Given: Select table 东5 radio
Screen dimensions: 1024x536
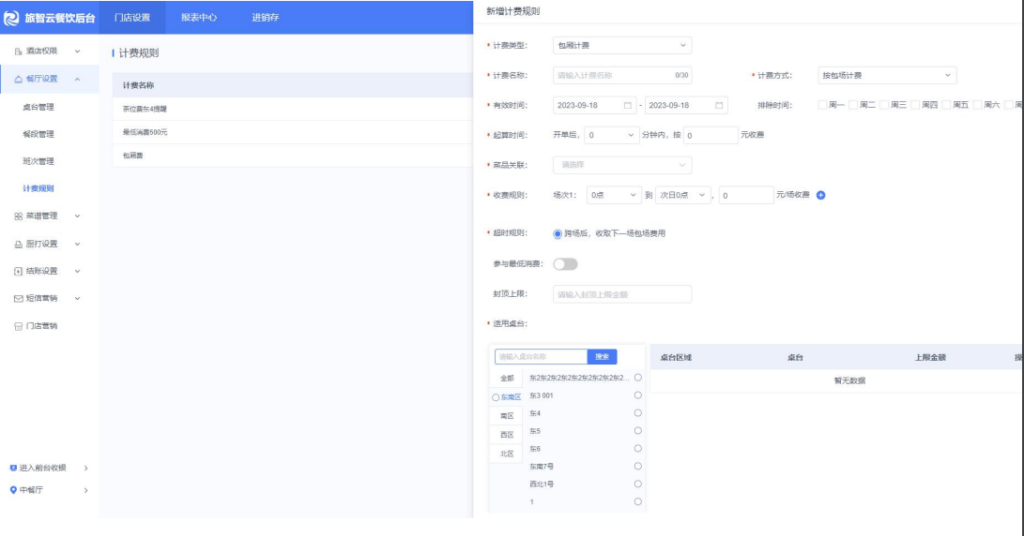Looking at the screenshot, I should 638,430.
